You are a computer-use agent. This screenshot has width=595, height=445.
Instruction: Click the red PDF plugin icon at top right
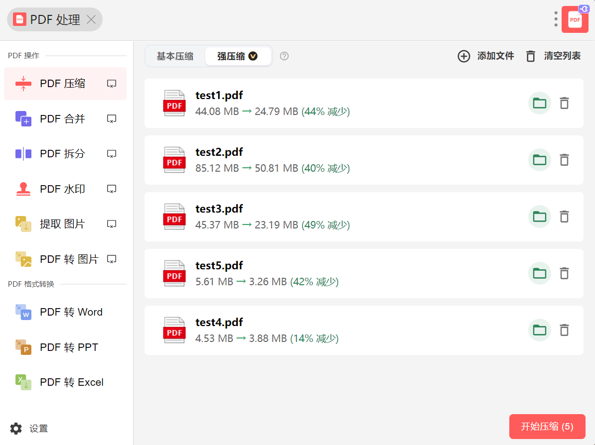pos(575,19)
